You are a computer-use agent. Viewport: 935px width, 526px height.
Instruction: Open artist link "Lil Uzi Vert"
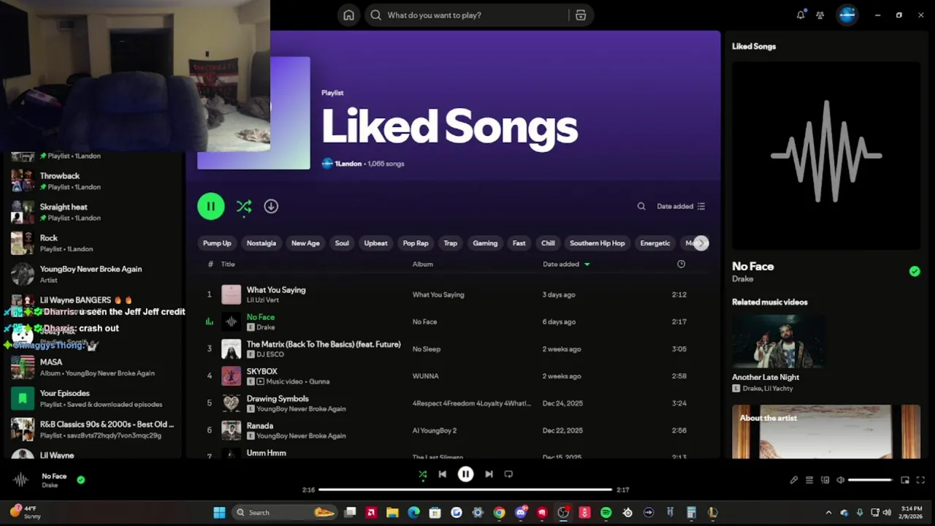point(264,300)
